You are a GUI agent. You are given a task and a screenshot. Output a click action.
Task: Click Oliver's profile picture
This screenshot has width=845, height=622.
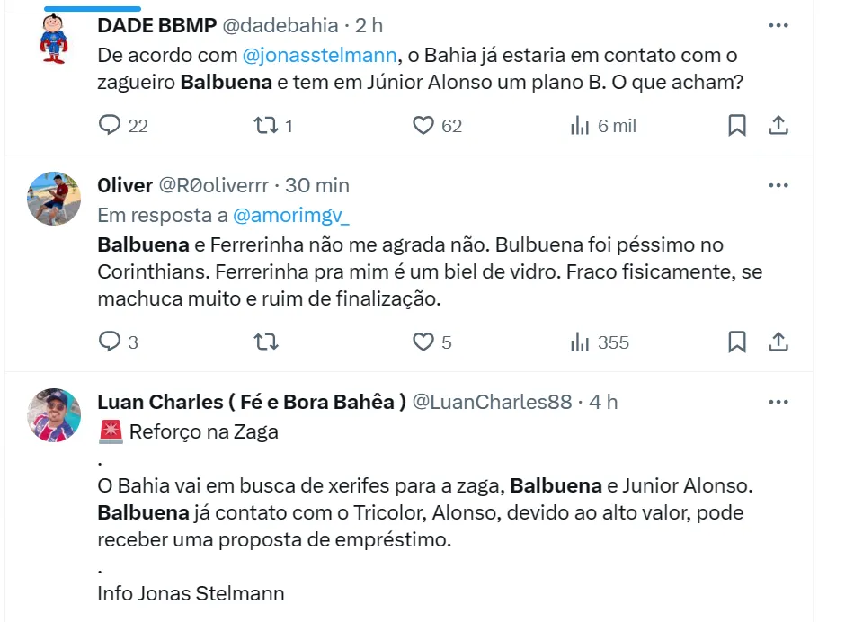point(56,198)
